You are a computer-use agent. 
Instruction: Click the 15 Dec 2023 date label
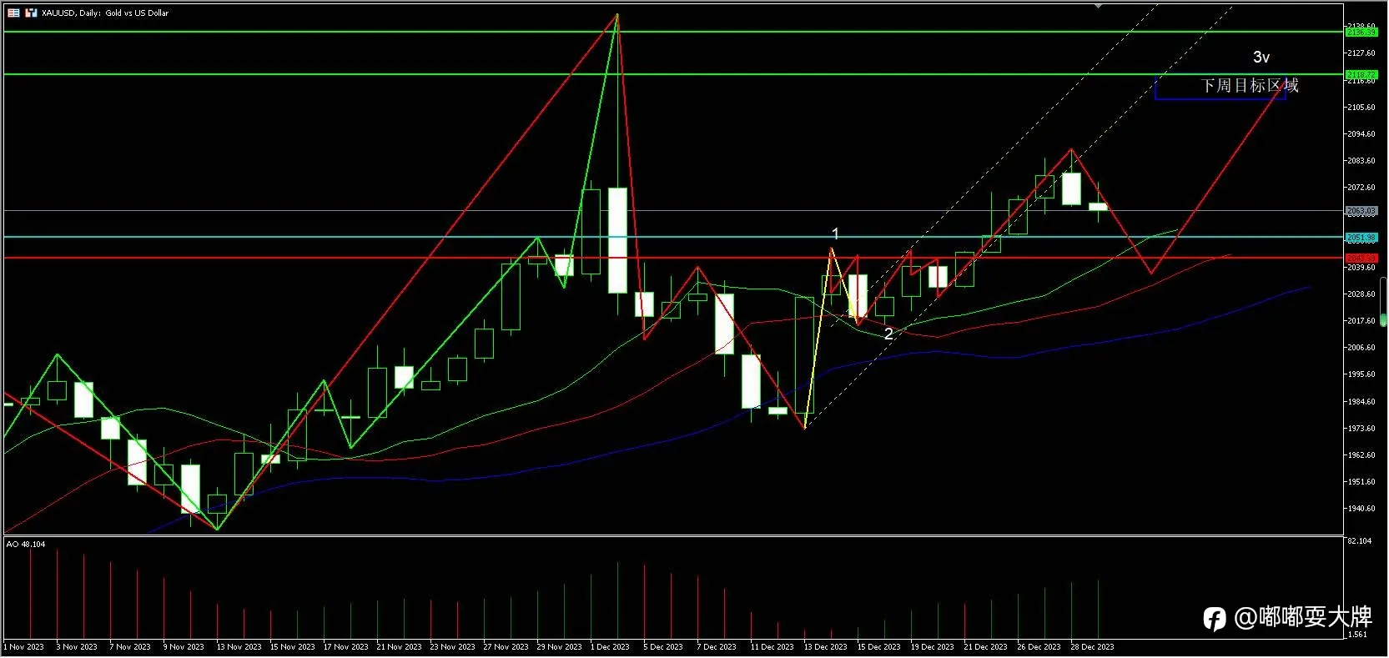878,647
